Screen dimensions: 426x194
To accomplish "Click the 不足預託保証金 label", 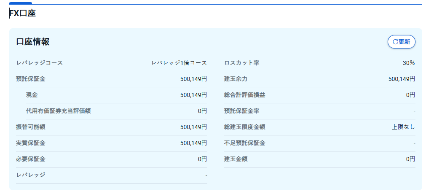I will tap(245, 143).
